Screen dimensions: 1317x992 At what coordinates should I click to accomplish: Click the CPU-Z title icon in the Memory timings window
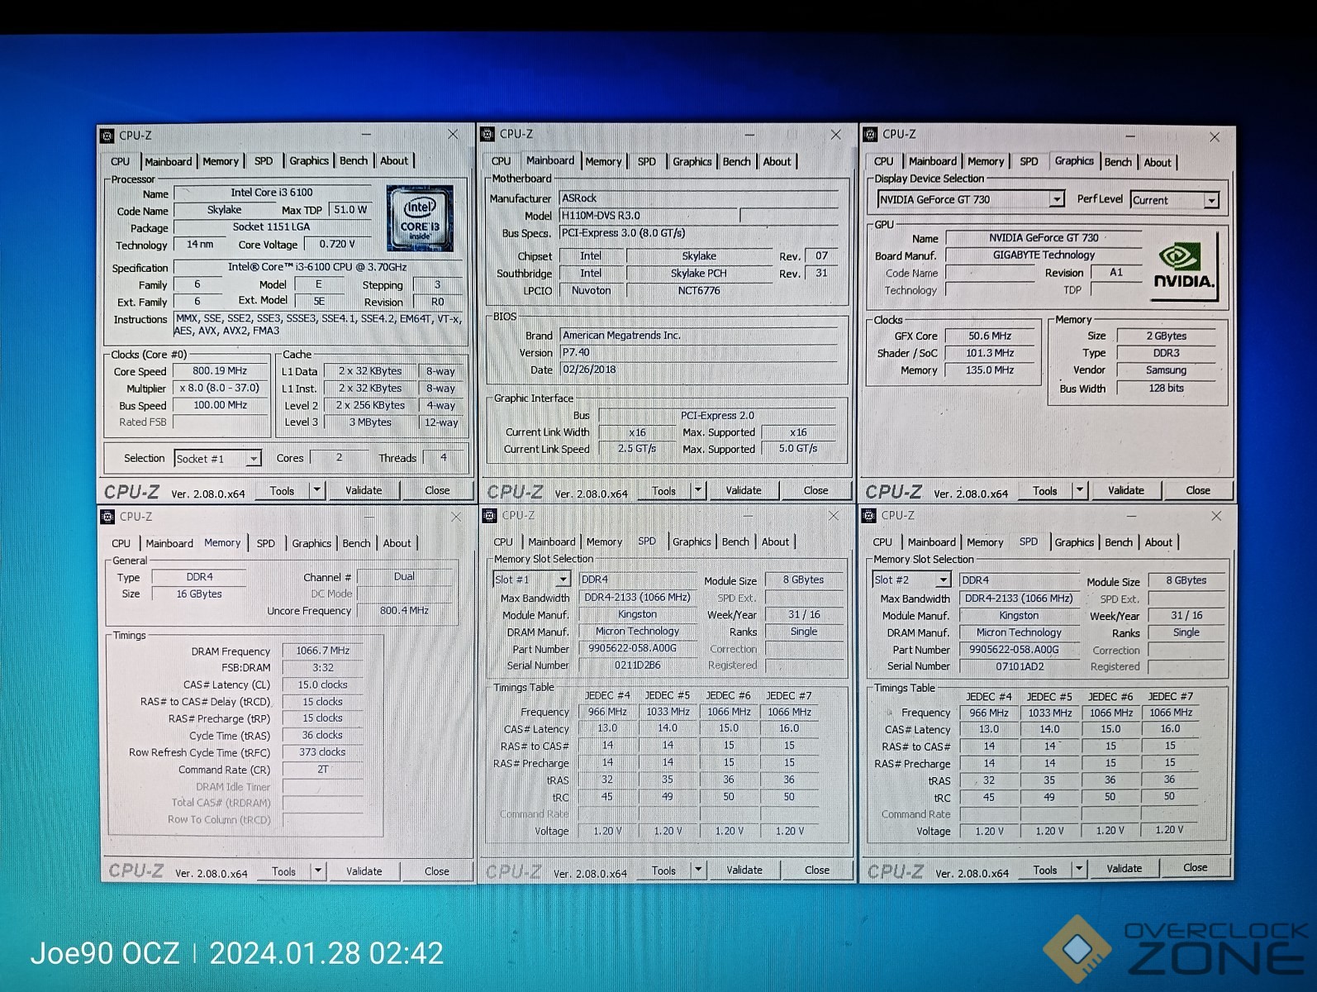tap(107, 517)
